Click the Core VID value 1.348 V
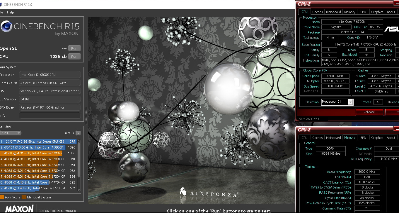The height and width of the screenshot is (213, 399). point(372,38)
